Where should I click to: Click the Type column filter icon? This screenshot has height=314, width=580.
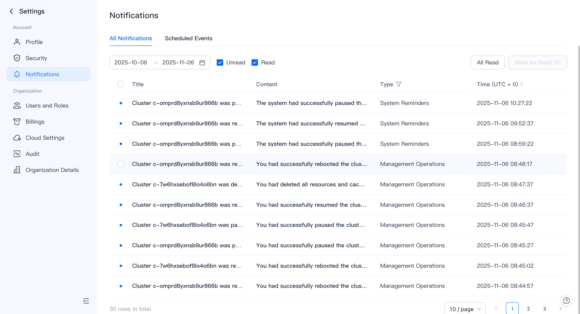coord(399,84)
